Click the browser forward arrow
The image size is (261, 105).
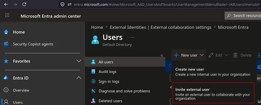(15, 4)
